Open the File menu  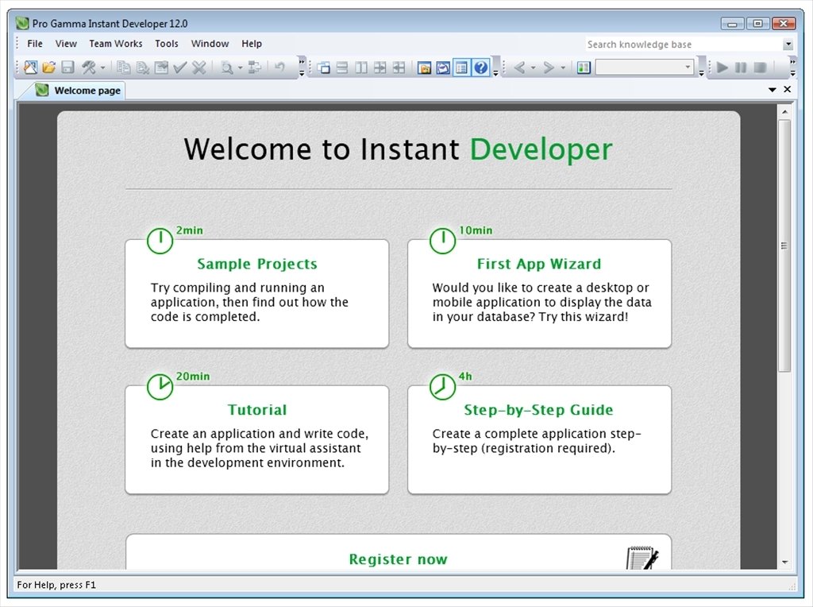[x=35, y=44]
